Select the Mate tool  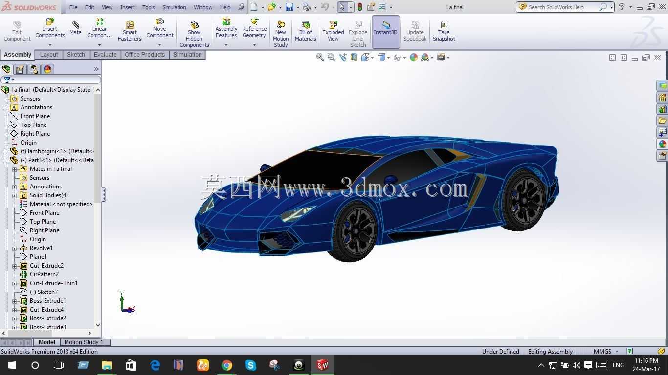[75, 28]
